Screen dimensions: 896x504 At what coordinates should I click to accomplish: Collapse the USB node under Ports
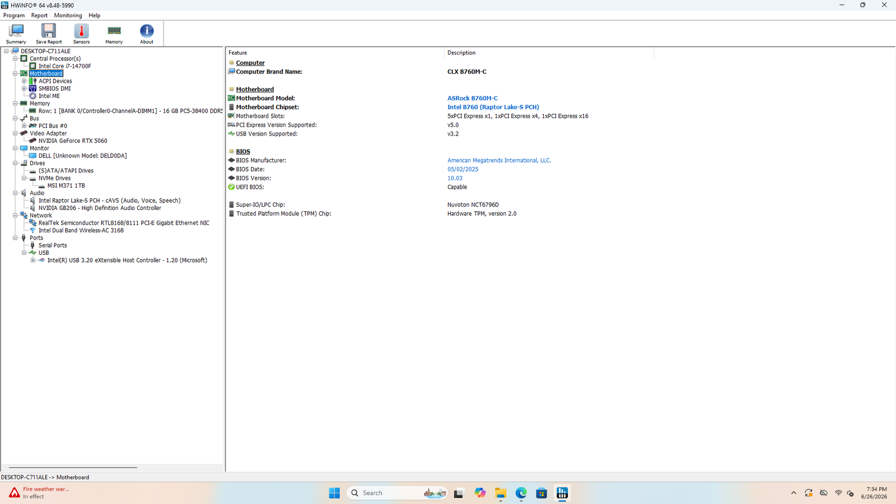coord(24,253)
